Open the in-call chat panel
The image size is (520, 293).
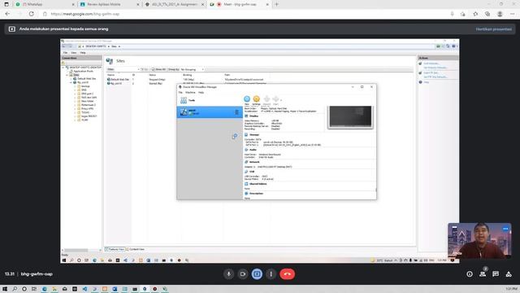pos(496,274)
